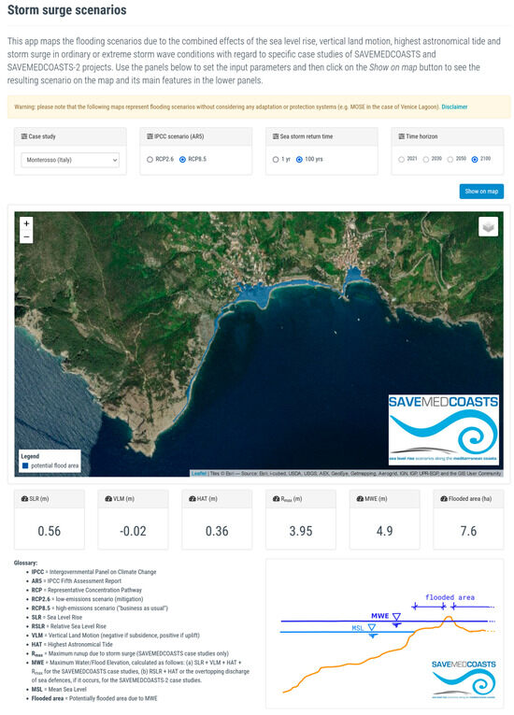Open the Disclaimer link
Viewport: 514px width, 715px height.
coord(454,107)
